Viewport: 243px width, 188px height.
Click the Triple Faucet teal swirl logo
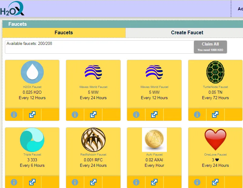pos(32,140)
